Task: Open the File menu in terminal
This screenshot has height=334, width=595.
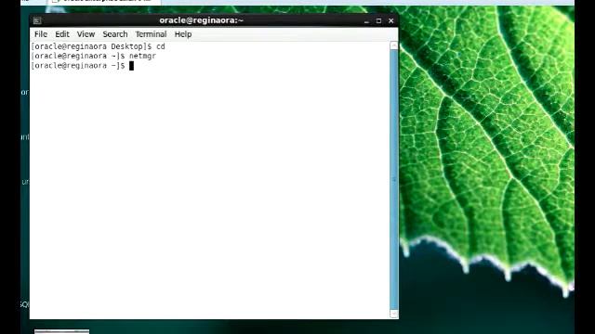Action: pos(41,34)
